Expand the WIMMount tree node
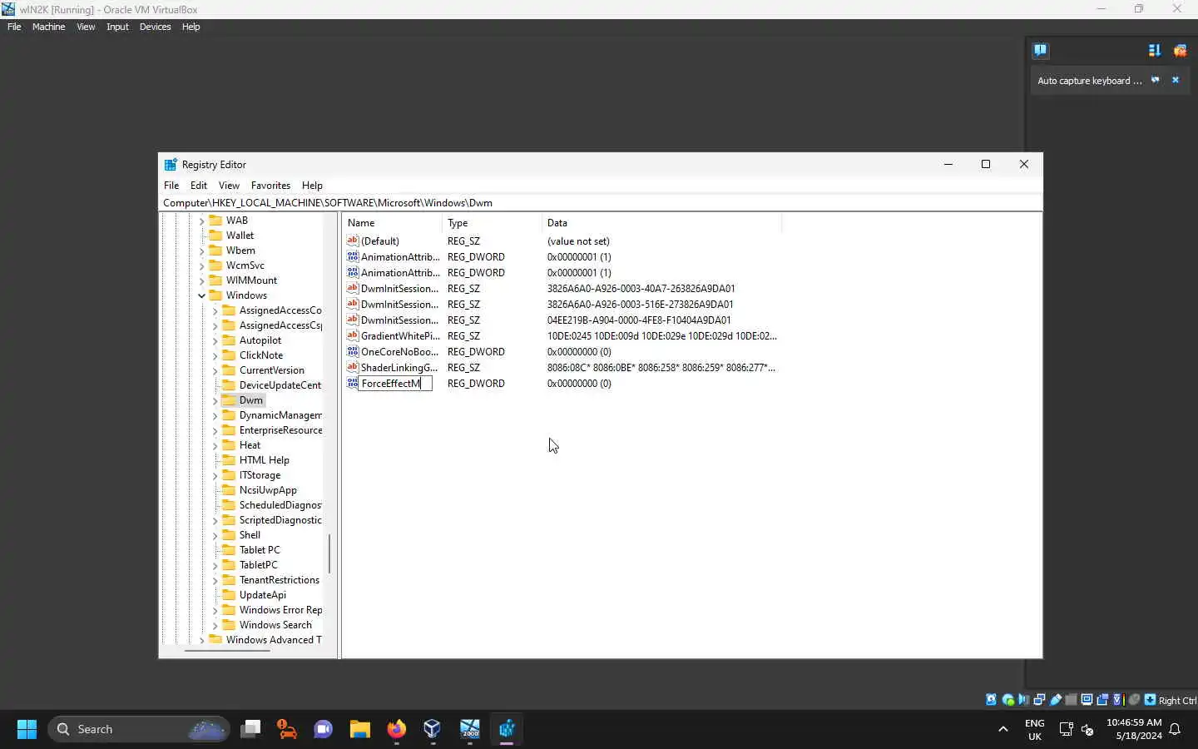Screen dimensions: 1198x749 201,280
